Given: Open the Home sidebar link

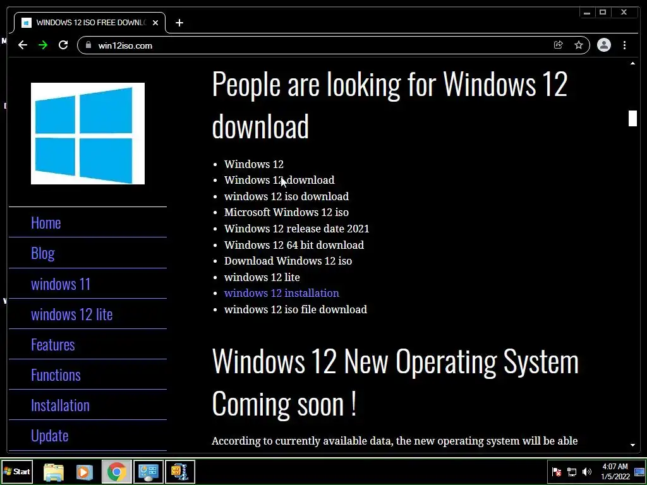Looking at the screenshot, I should (45, 223).
